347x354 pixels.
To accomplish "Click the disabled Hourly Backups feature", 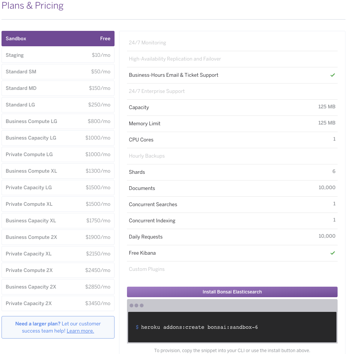I will [x=232, y=156].
